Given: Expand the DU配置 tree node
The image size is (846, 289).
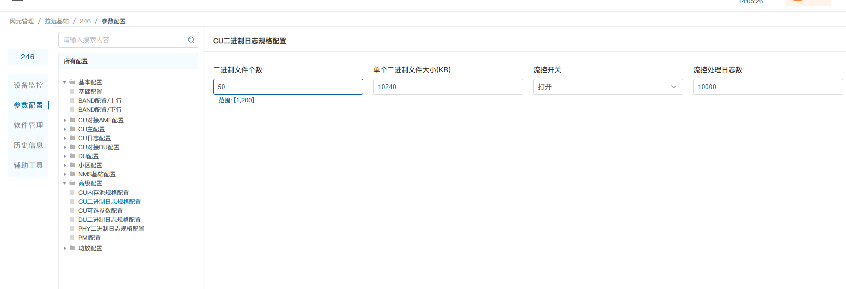Looking at the screenshot, I should pyautogui.click(x=65, y=156).
